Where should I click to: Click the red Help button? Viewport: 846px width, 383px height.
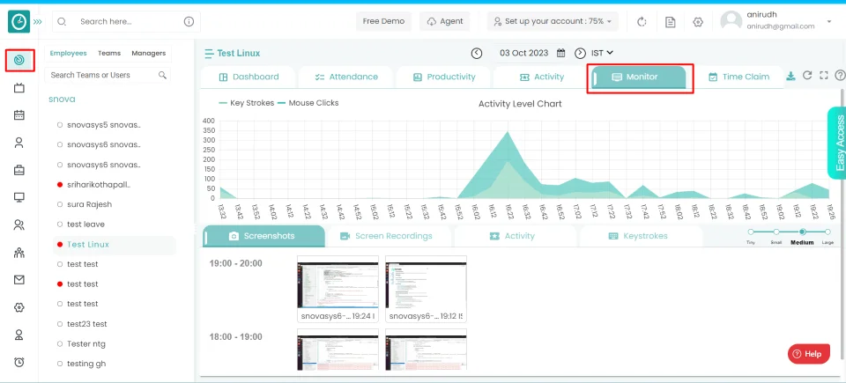tap(807, 354)
